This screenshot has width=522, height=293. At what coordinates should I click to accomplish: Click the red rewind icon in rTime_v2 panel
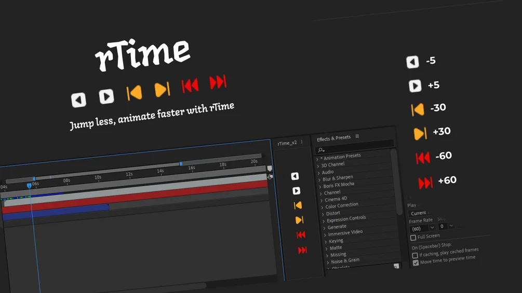click(x=301, y=235)
